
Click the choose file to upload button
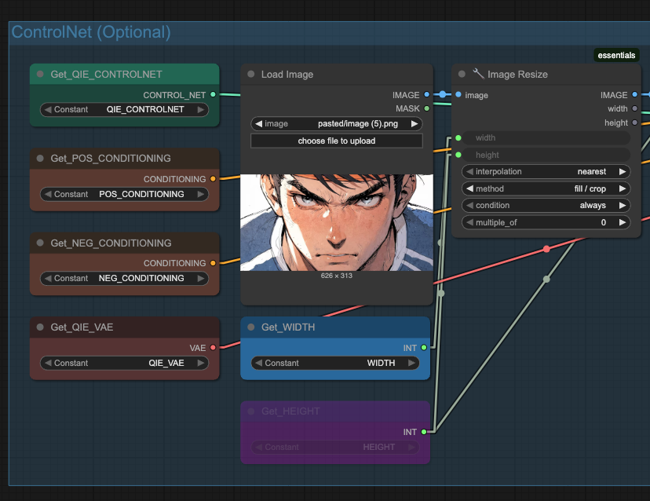tap(336, 140)
